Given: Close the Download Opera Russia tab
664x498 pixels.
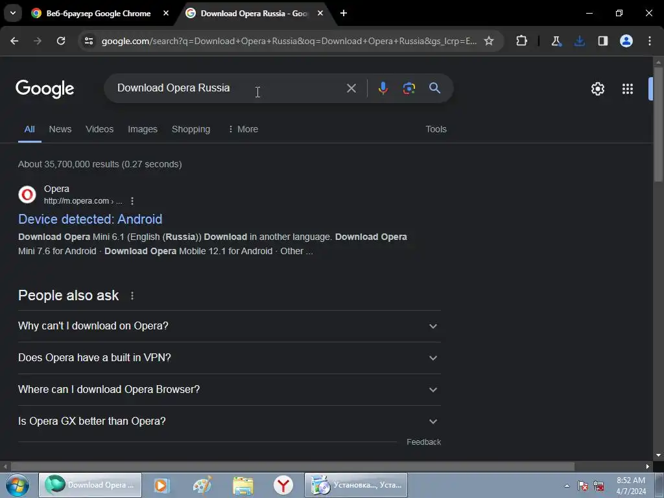Looking at the screenshot, I should coord(320,13).
